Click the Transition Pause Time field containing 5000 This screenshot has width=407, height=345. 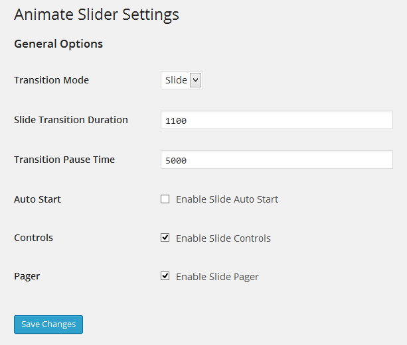[x=277, y=160]
